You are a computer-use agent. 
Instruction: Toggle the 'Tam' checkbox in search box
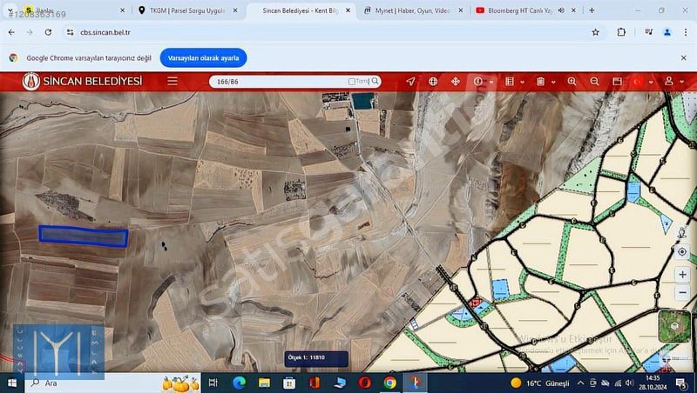[x=352, y=82]
